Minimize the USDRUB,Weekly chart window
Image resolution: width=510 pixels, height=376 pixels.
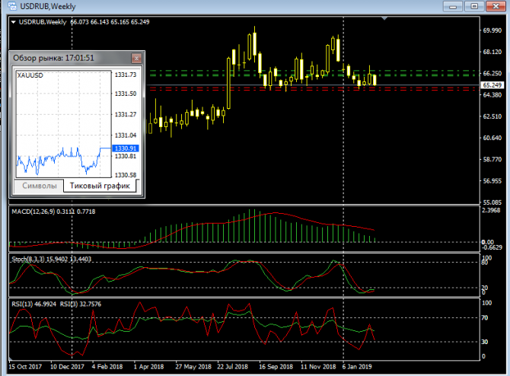453,6
